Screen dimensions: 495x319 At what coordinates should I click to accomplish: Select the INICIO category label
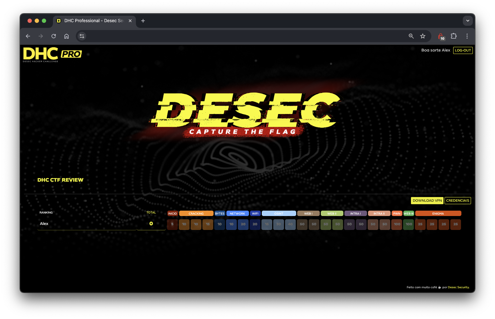(172, 214)
